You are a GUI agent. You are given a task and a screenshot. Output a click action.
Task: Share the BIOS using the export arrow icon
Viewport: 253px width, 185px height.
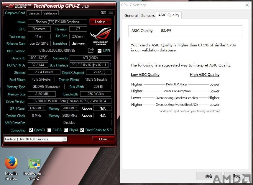91,51
